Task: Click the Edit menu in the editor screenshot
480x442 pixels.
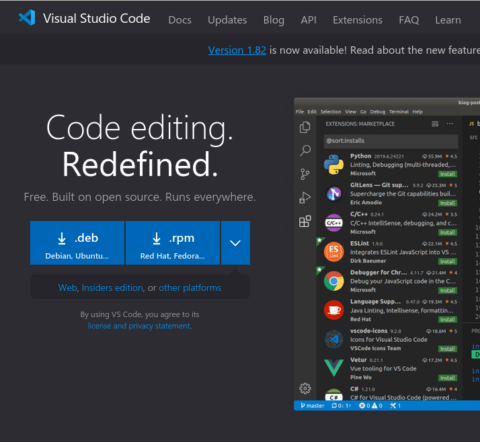Action: (x=312, y=112)
